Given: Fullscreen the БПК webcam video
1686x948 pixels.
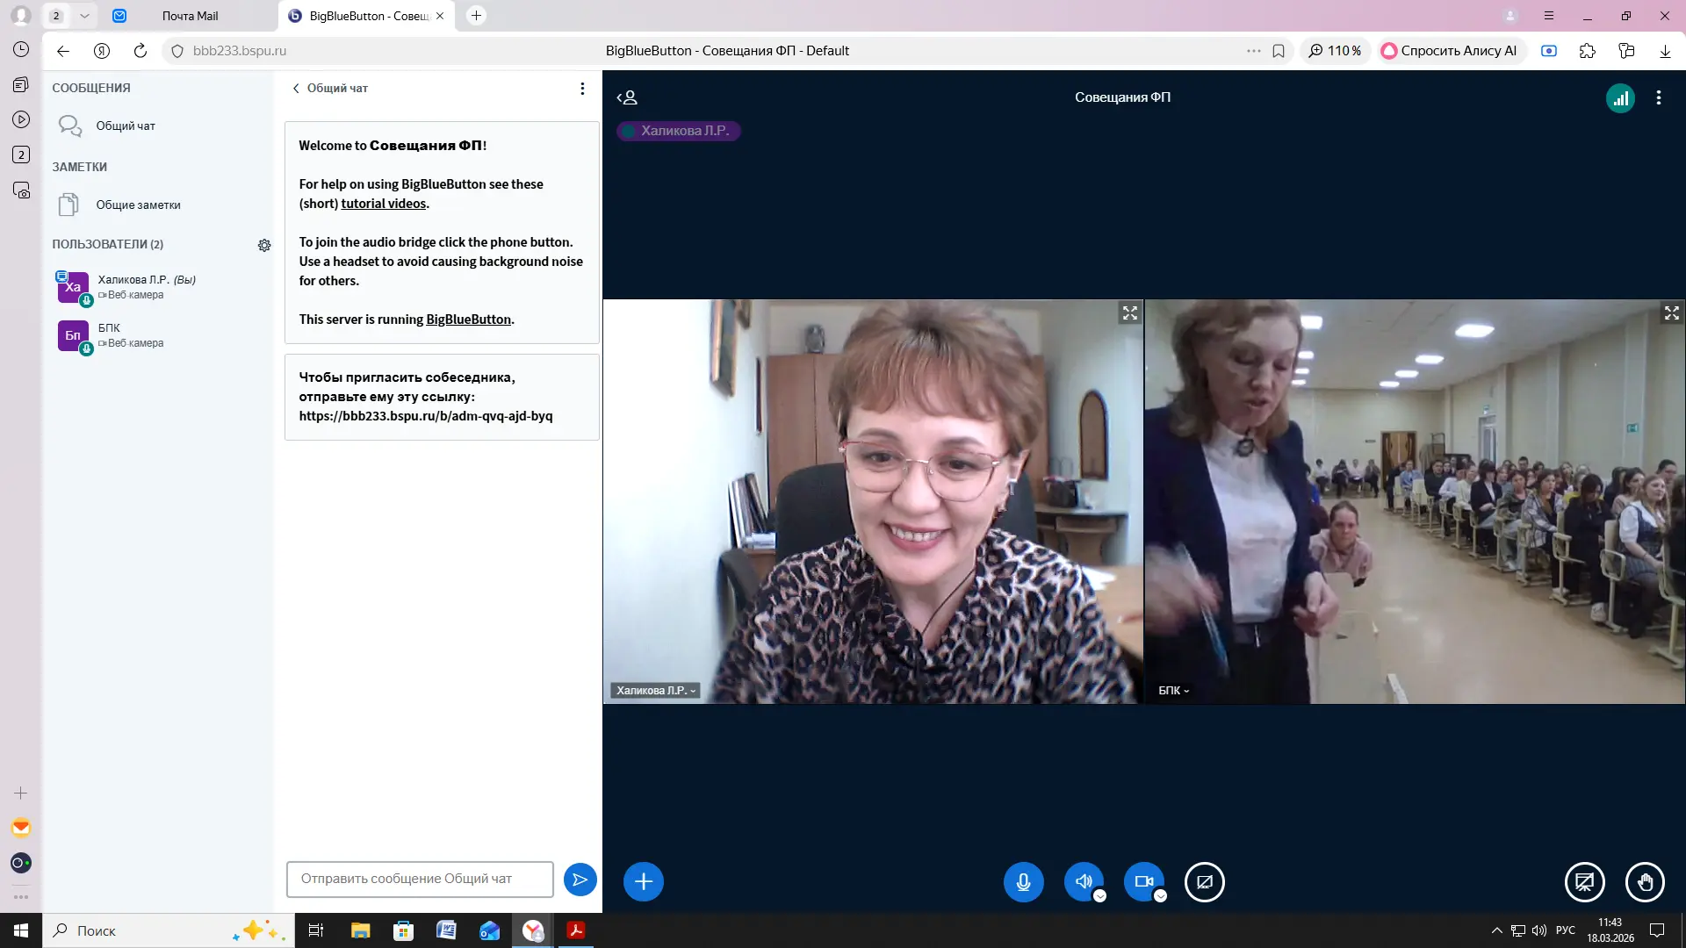Looking at the screenshot, I should [x=1671, y=313].
